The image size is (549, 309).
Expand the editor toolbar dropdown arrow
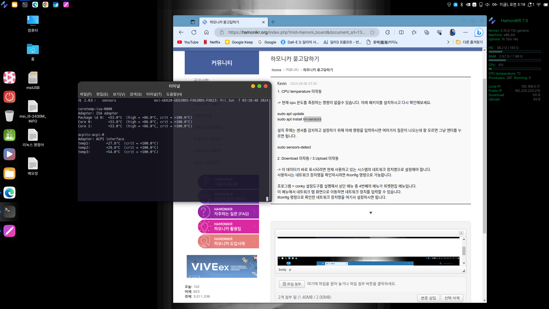coord(461,233)
